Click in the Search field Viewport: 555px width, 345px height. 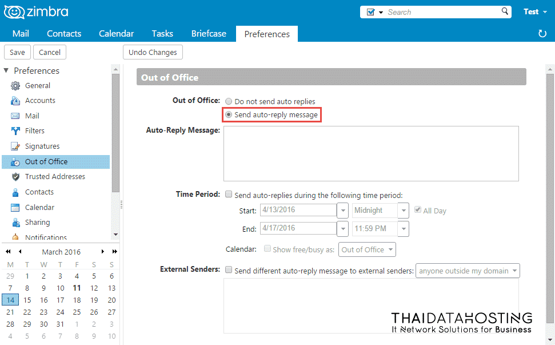click(442, 12)
